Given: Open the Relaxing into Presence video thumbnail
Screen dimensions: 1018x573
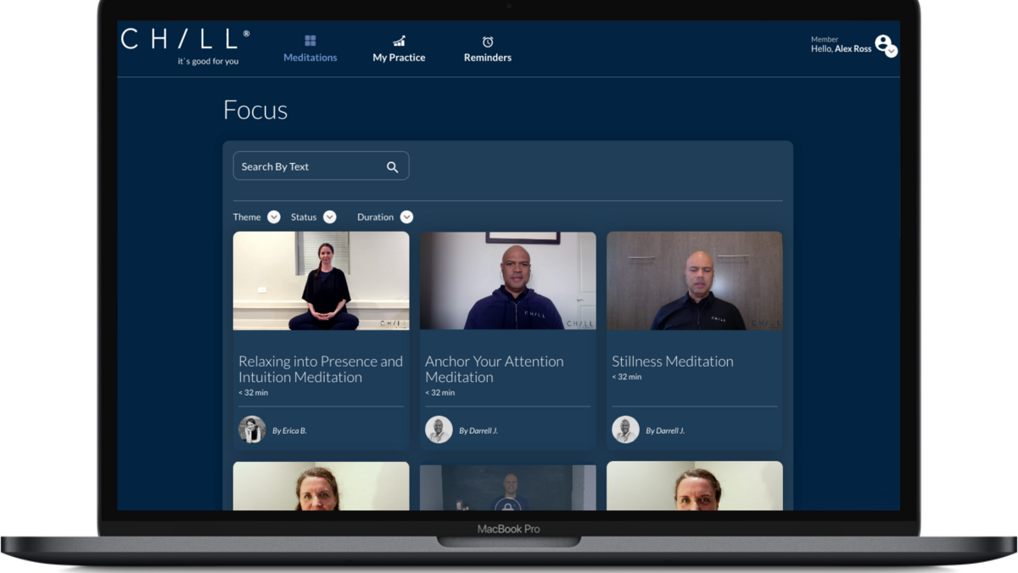Looking at the screenshot, I should pyautogui.click(x=321, y=280).
